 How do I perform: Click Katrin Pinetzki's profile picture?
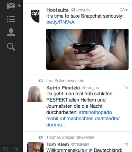[35, 94]
